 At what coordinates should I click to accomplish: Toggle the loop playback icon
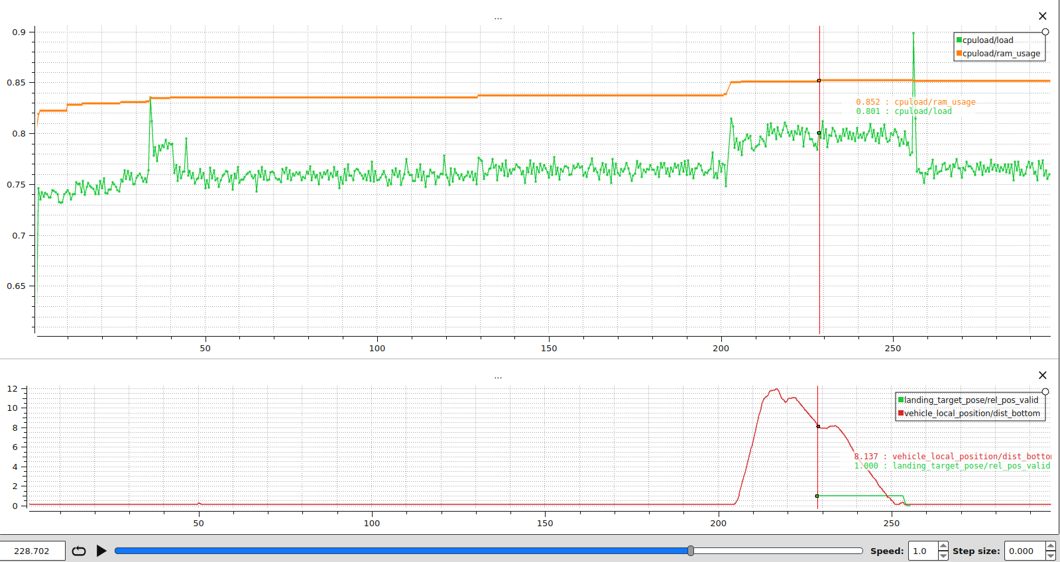pyautogui.click(x=79, y=551)
